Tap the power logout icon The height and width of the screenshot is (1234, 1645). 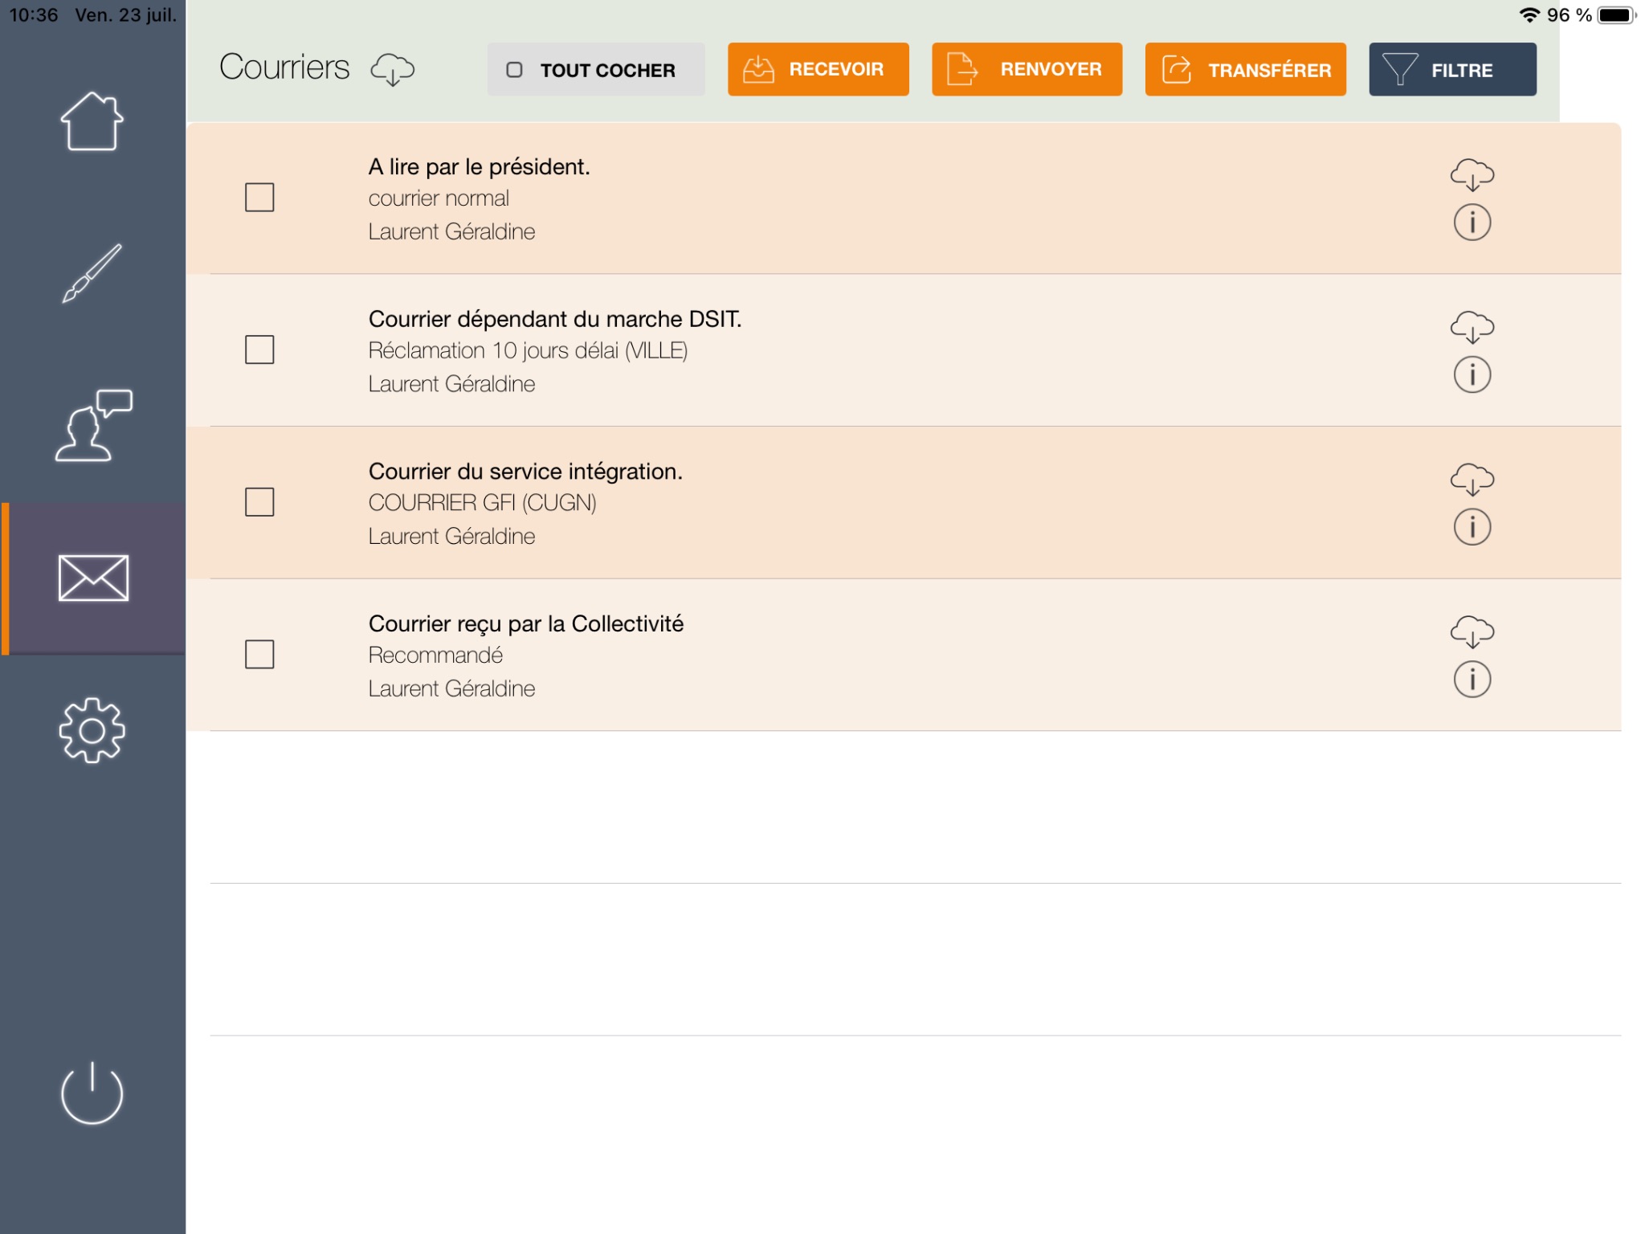(x=92, y=1093)
